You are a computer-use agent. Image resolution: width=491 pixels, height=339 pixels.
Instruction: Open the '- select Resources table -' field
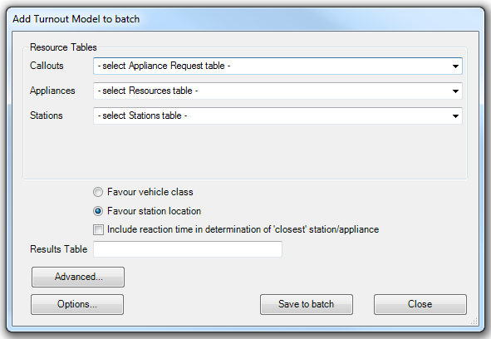pos(277,91)
